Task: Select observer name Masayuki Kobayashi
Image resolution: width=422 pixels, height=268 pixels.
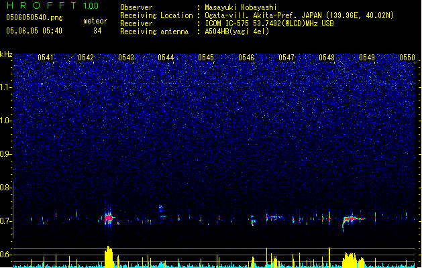Action: coord(241,7)
